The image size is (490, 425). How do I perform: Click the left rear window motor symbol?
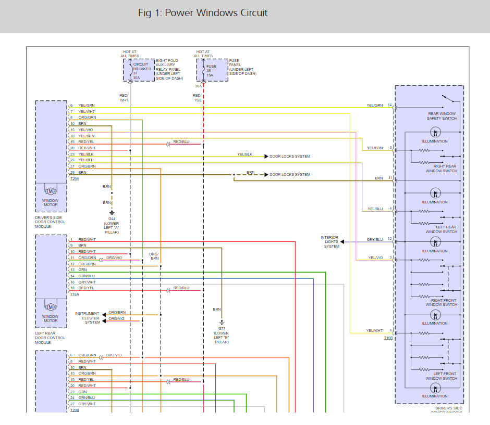click(51, 307)
